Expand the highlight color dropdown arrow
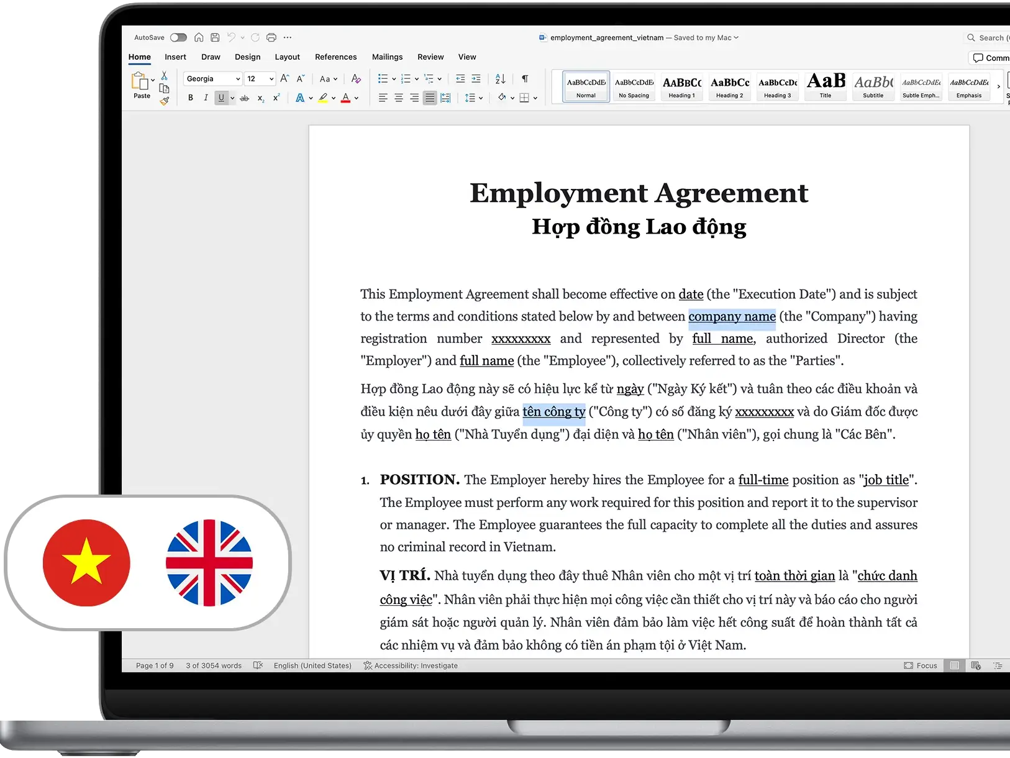The height and width of the screenshot is (758, 1010). click(x=334, y=98)
